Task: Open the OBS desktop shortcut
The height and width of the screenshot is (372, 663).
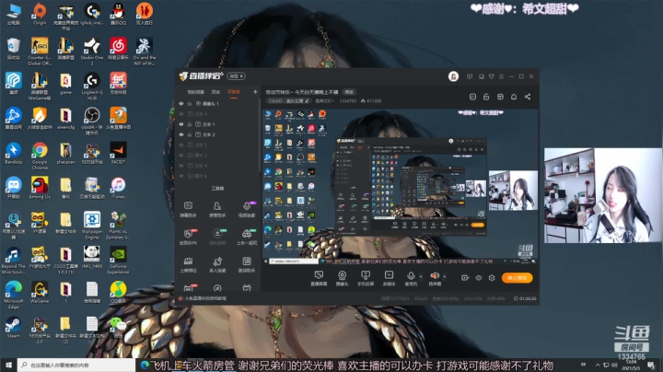Action: tap(92, 121)
